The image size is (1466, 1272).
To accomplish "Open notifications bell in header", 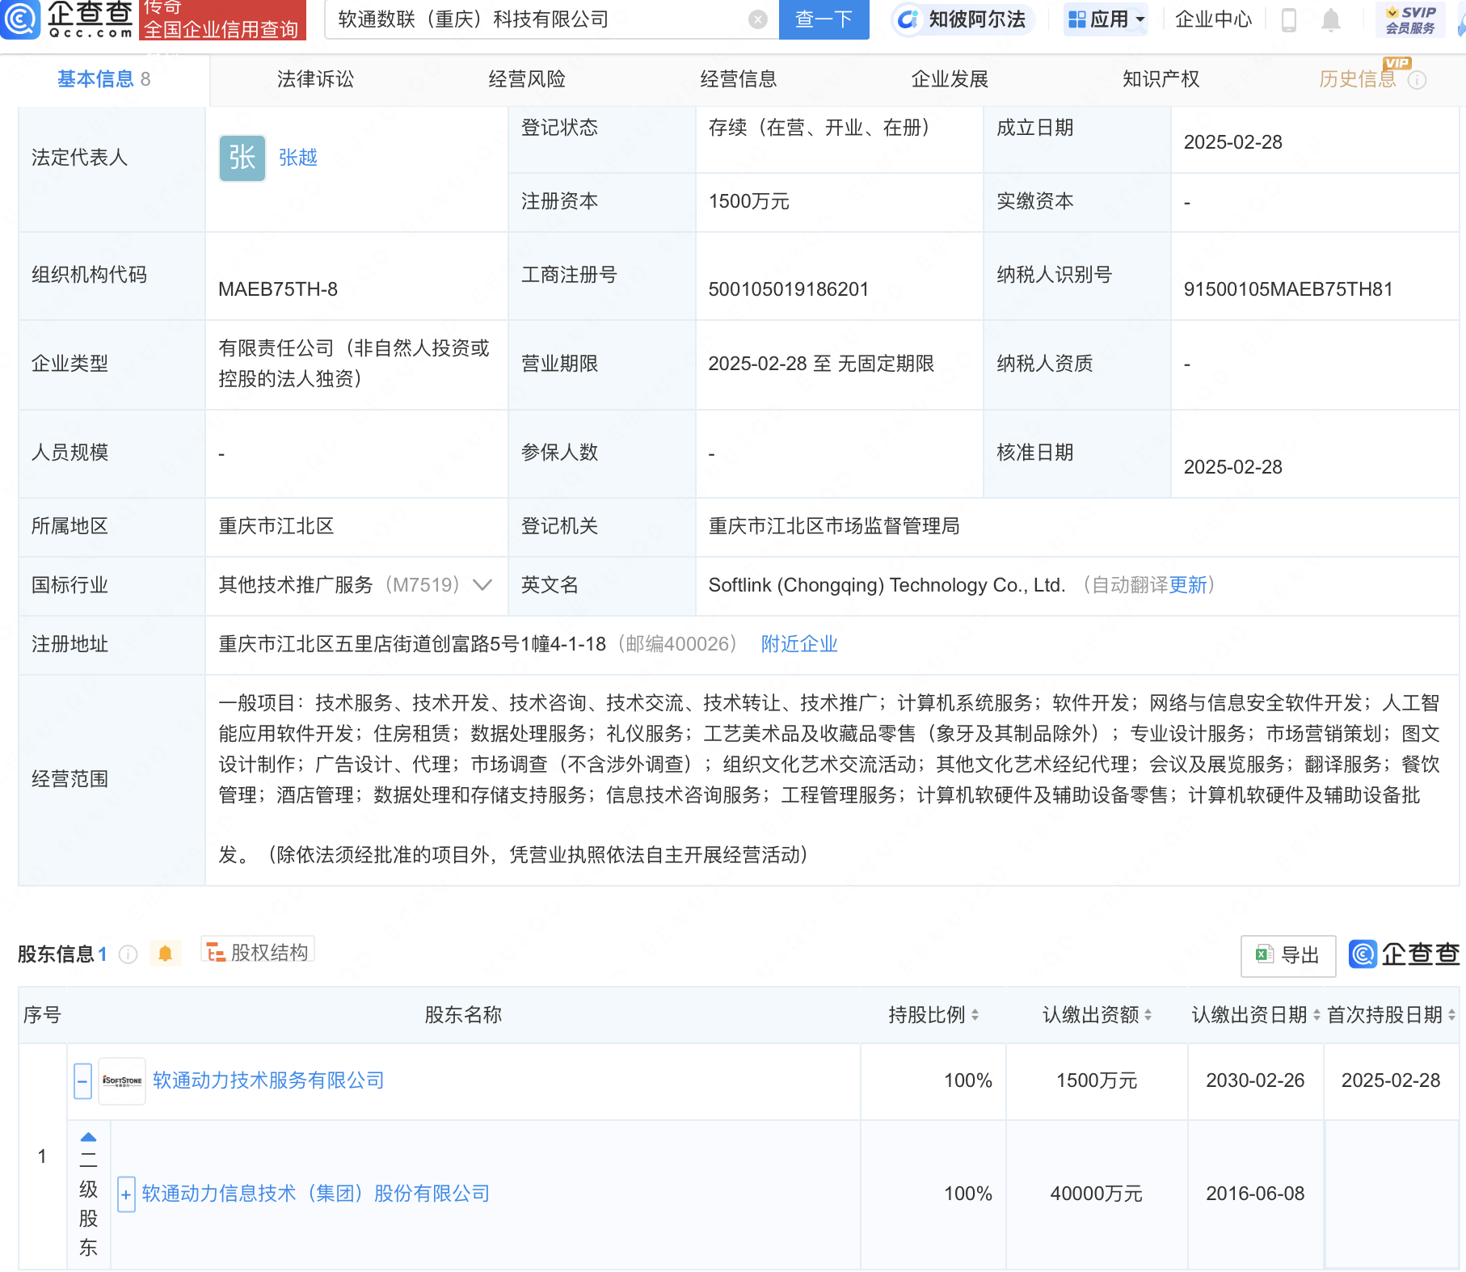I will (x=1330, y=19).
